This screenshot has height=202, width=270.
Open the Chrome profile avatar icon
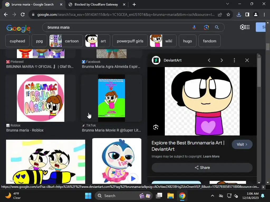pyautogui.click(x=256, y=15)
